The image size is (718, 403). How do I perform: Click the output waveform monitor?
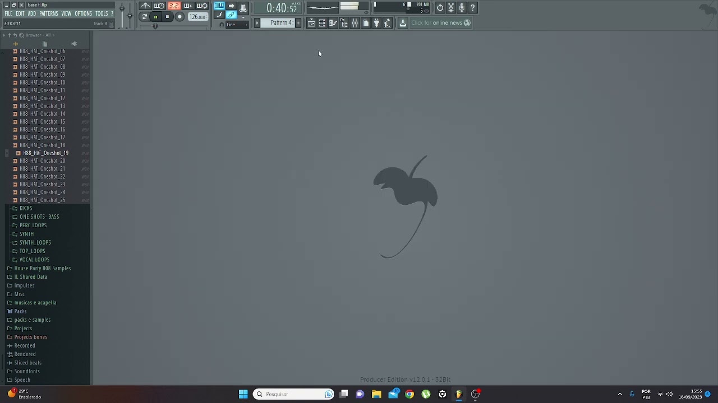coord(323,8)
